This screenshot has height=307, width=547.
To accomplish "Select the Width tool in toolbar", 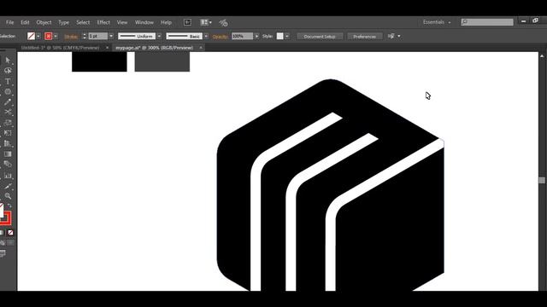I will point(8,123).
